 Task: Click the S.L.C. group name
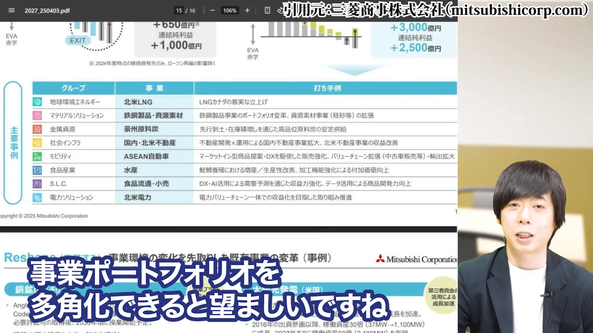pos(58,184)
